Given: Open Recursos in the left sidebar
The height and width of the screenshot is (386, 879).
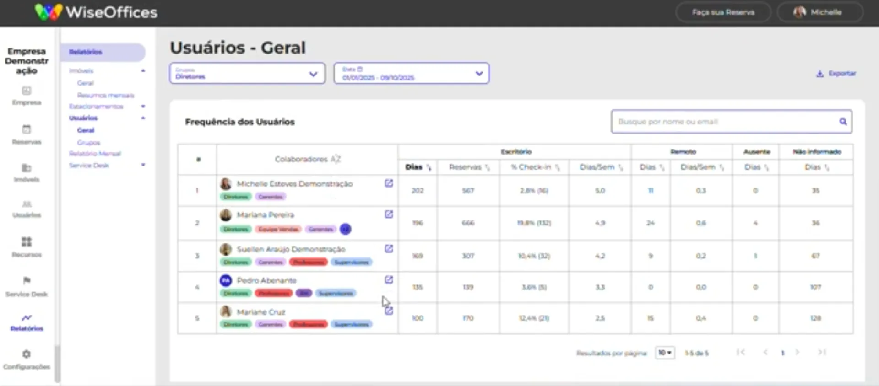Looking at the screenshot, I should pyautogui.click(x=27, y=247).
